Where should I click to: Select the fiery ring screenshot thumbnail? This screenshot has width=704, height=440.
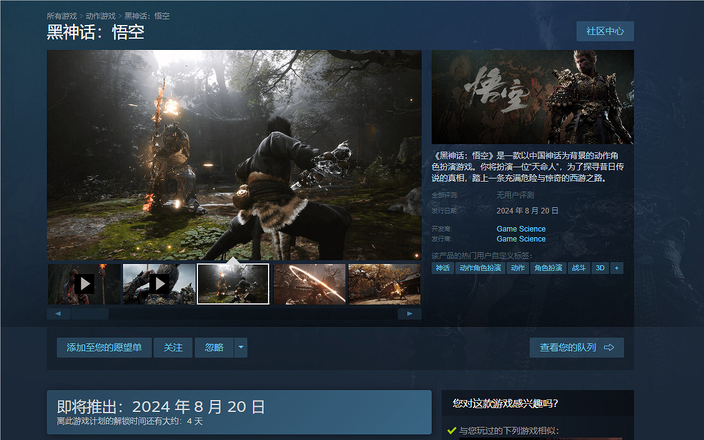[309, 284]
